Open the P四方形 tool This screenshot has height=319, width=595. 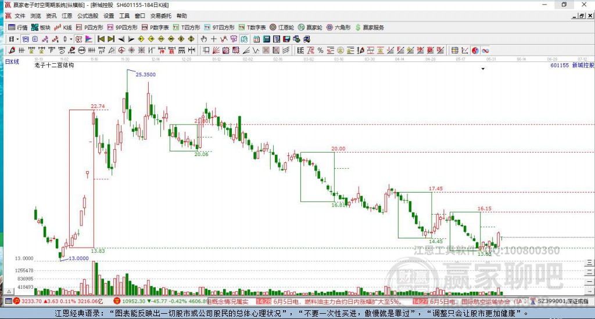(x=89, y=27)
